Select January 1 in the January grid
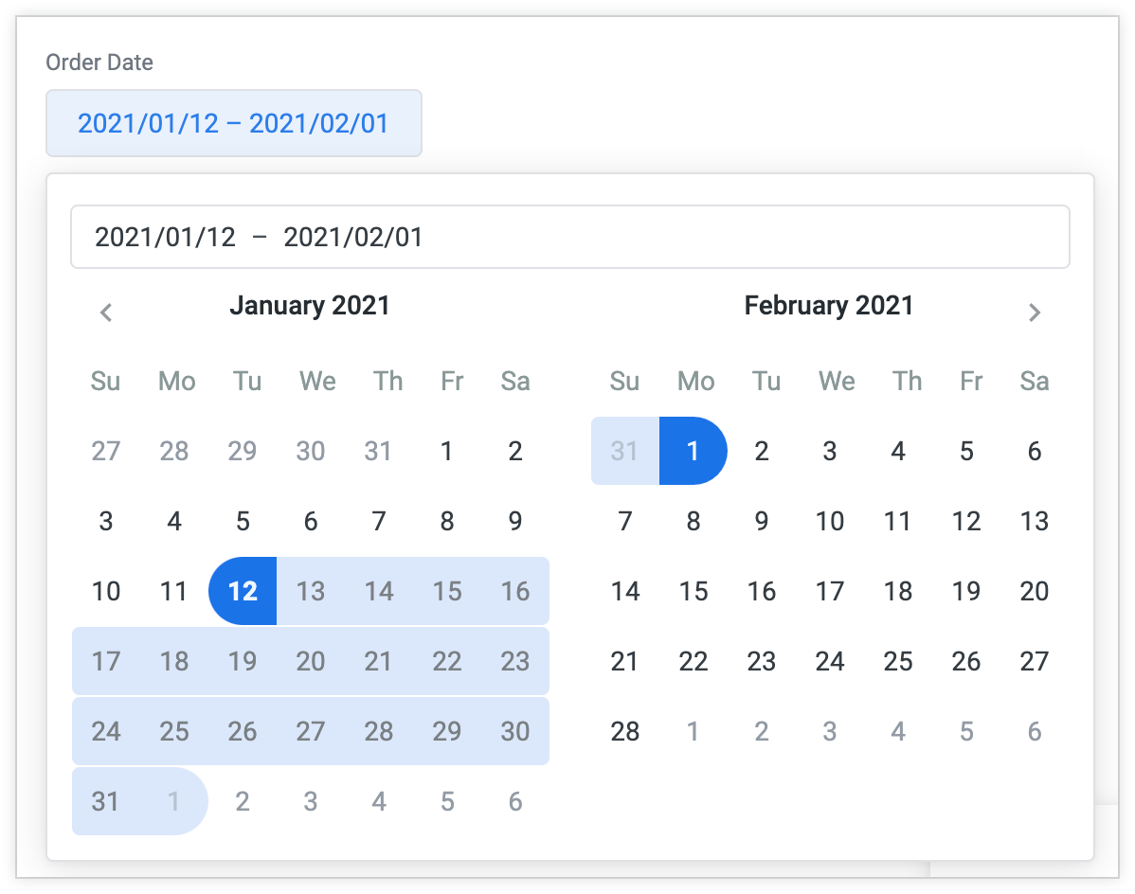The width and height of the screenshot is (1135, 894). pos(447,452)
